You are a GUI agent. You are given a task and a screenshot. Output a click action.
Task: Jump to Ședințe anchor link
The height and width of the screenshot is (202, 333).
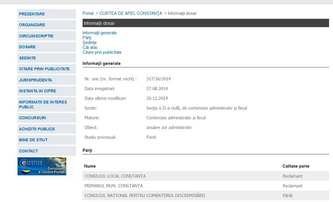point(89,43)
